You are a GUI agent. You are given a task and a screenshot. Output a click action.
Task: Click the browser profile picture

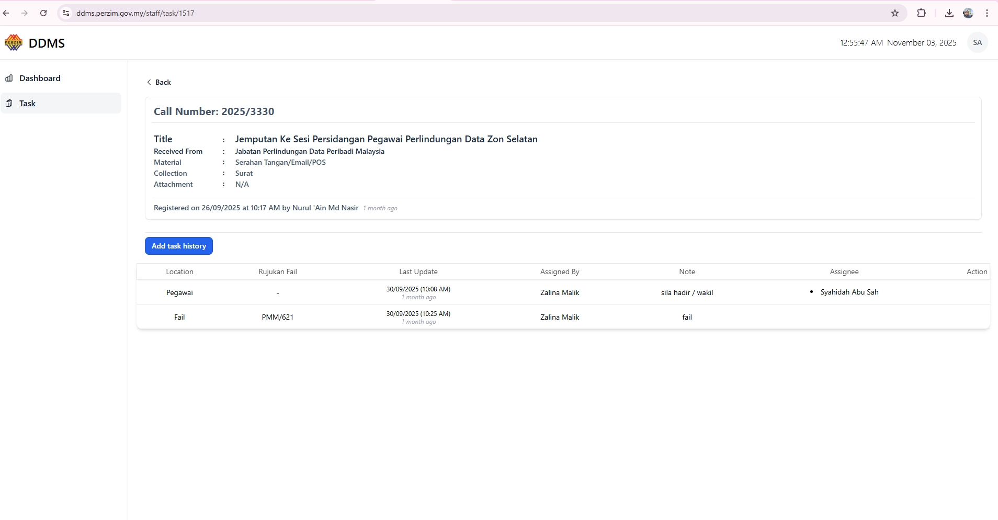pos(968,13)
